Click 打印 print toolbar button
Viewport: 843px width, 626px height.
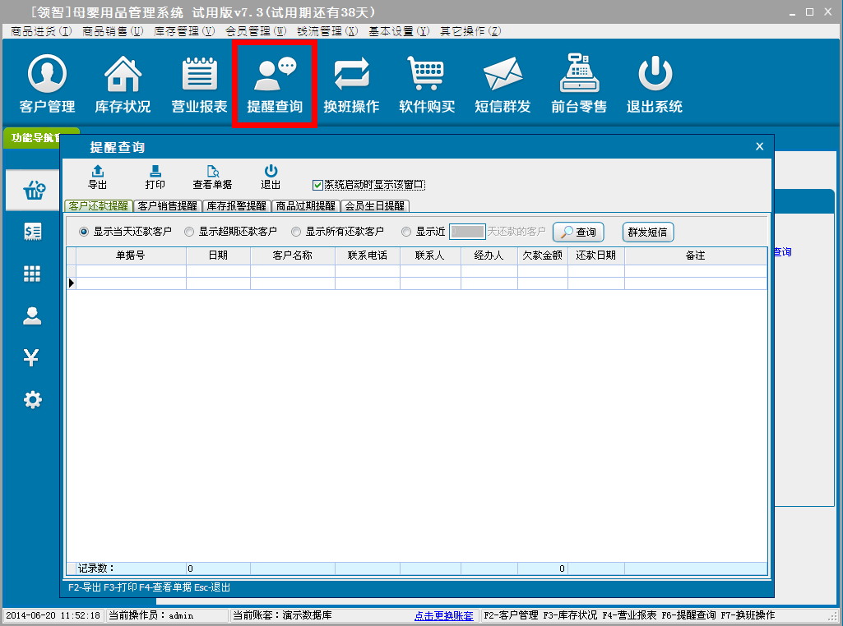point(155,177)
